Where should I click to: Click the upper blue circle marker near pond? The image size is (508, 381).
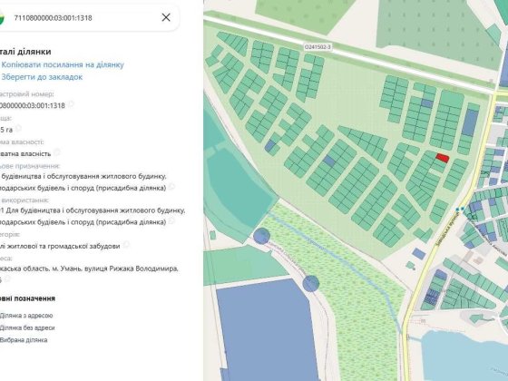[261, 236]
